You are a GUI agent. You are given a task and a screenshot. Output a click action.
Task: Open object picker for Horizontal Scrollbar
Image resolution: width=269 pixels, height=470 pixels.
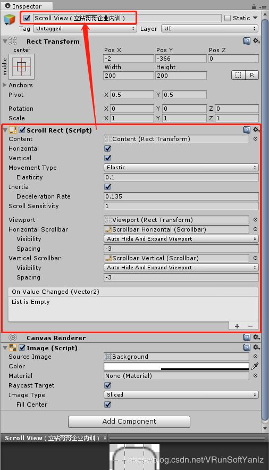click(255, 229)
